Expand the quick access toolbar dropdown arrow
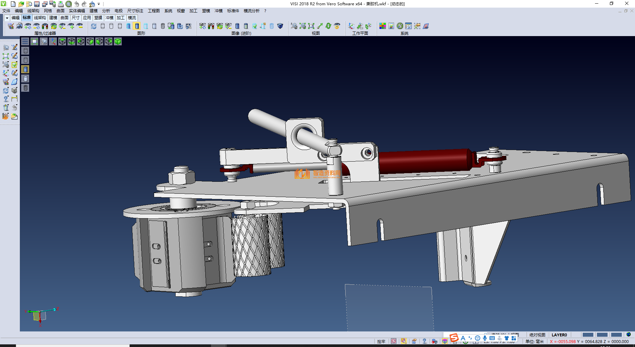This screenshot has height=347, width=635. [99, 4]
